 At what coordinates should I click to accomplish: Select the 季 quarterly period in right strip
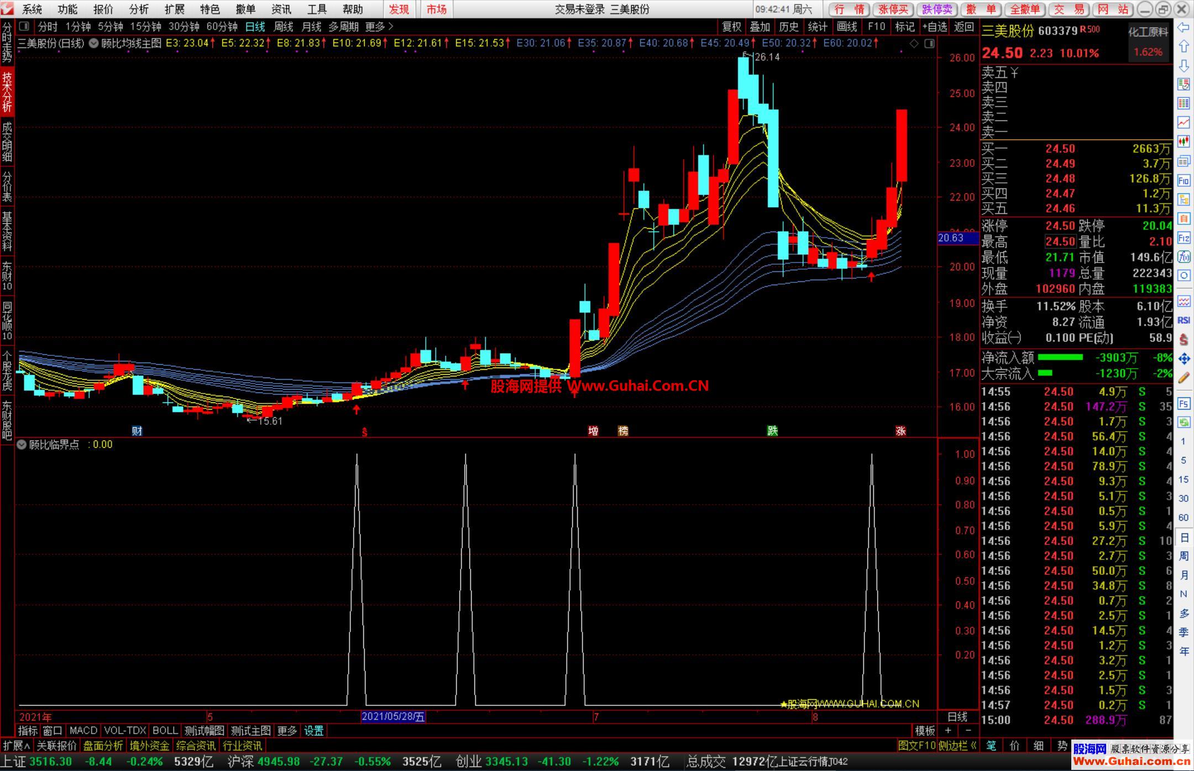coord(1183,632)
